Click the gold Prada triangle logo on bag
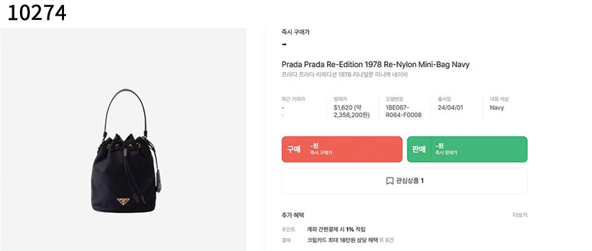 point(123,202)
